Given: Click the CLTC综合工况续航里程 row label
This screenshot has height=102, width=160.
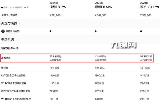Looking at the screenshot, I should [x=13, y=75].
